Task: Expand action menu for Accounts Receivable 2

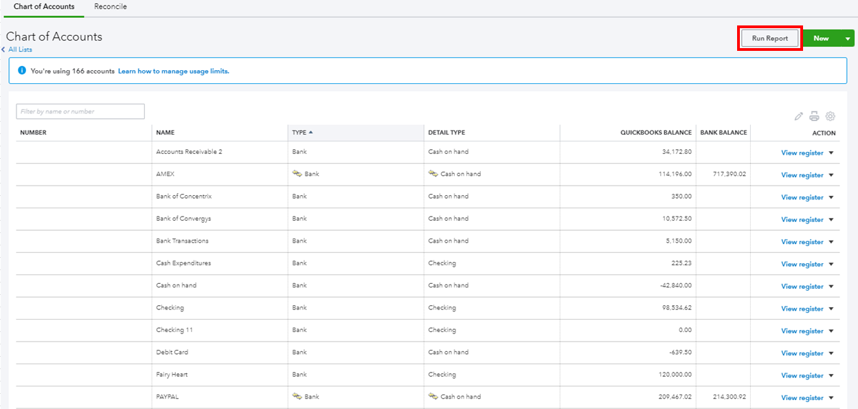Action: [831, 153]
